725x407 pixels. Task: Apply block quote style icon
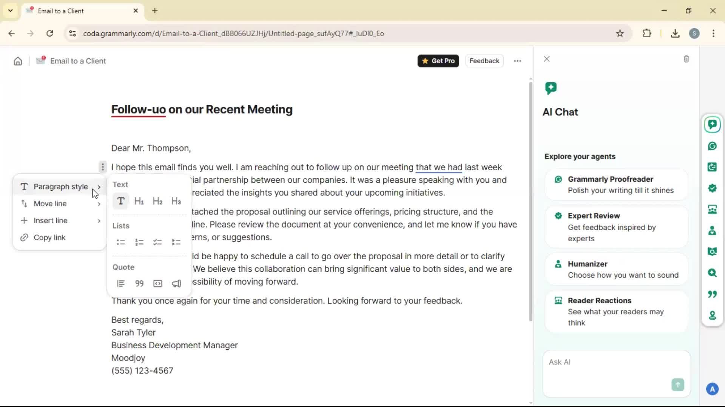(x=139, y=284)
